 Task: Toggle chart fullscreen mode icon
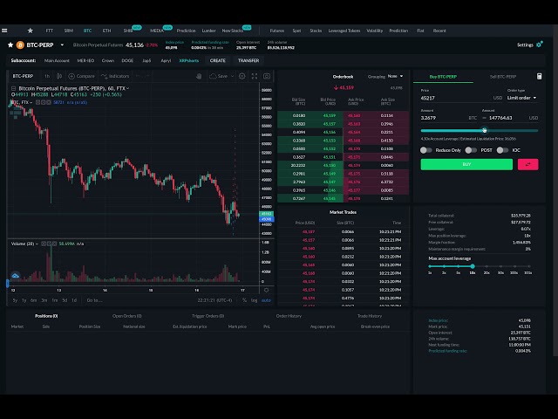click(255, 76)
